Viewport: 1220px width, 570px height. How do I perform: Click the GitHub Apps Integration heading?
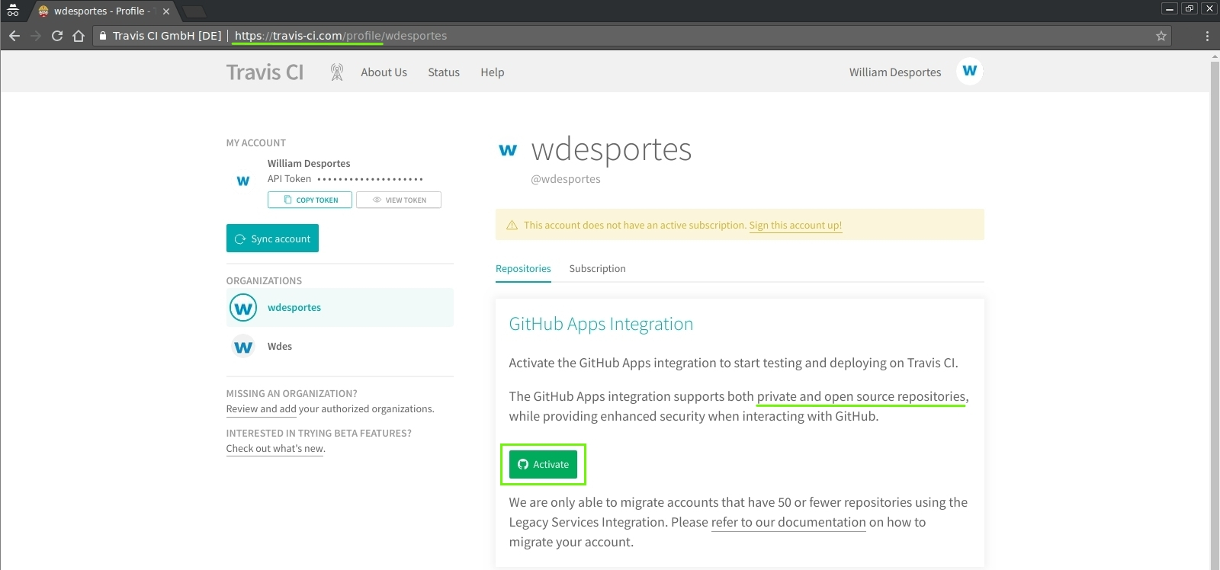pos(601,325)
